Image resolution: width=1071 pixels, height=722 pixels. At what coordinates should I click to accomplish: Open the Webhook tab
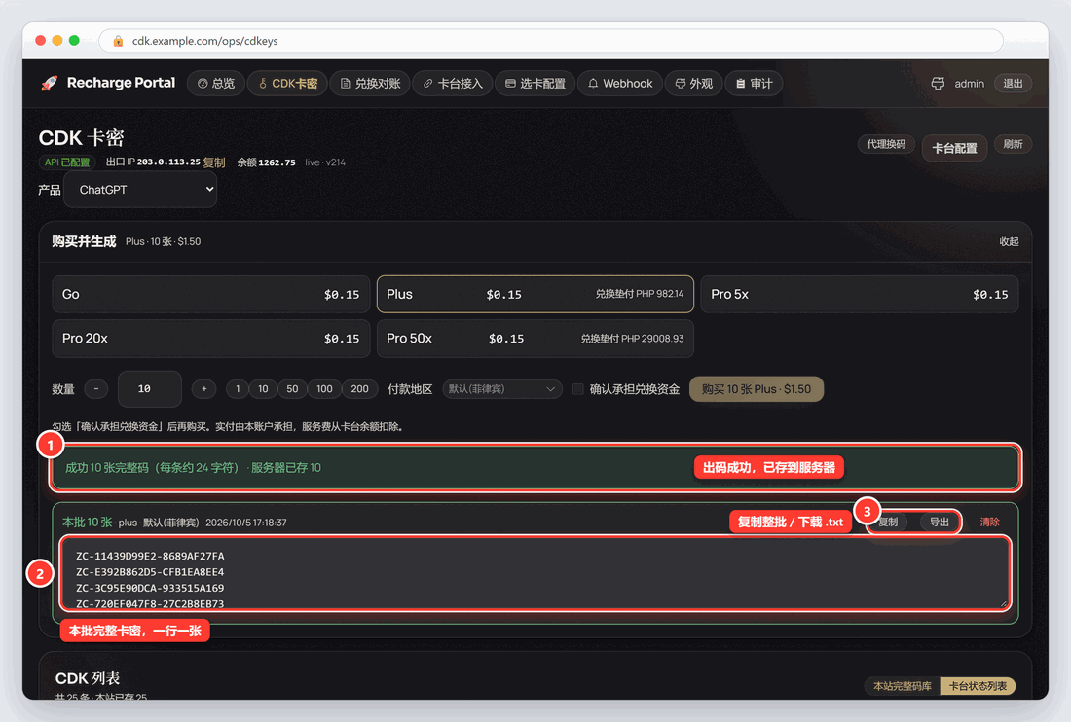pos(620,84)
